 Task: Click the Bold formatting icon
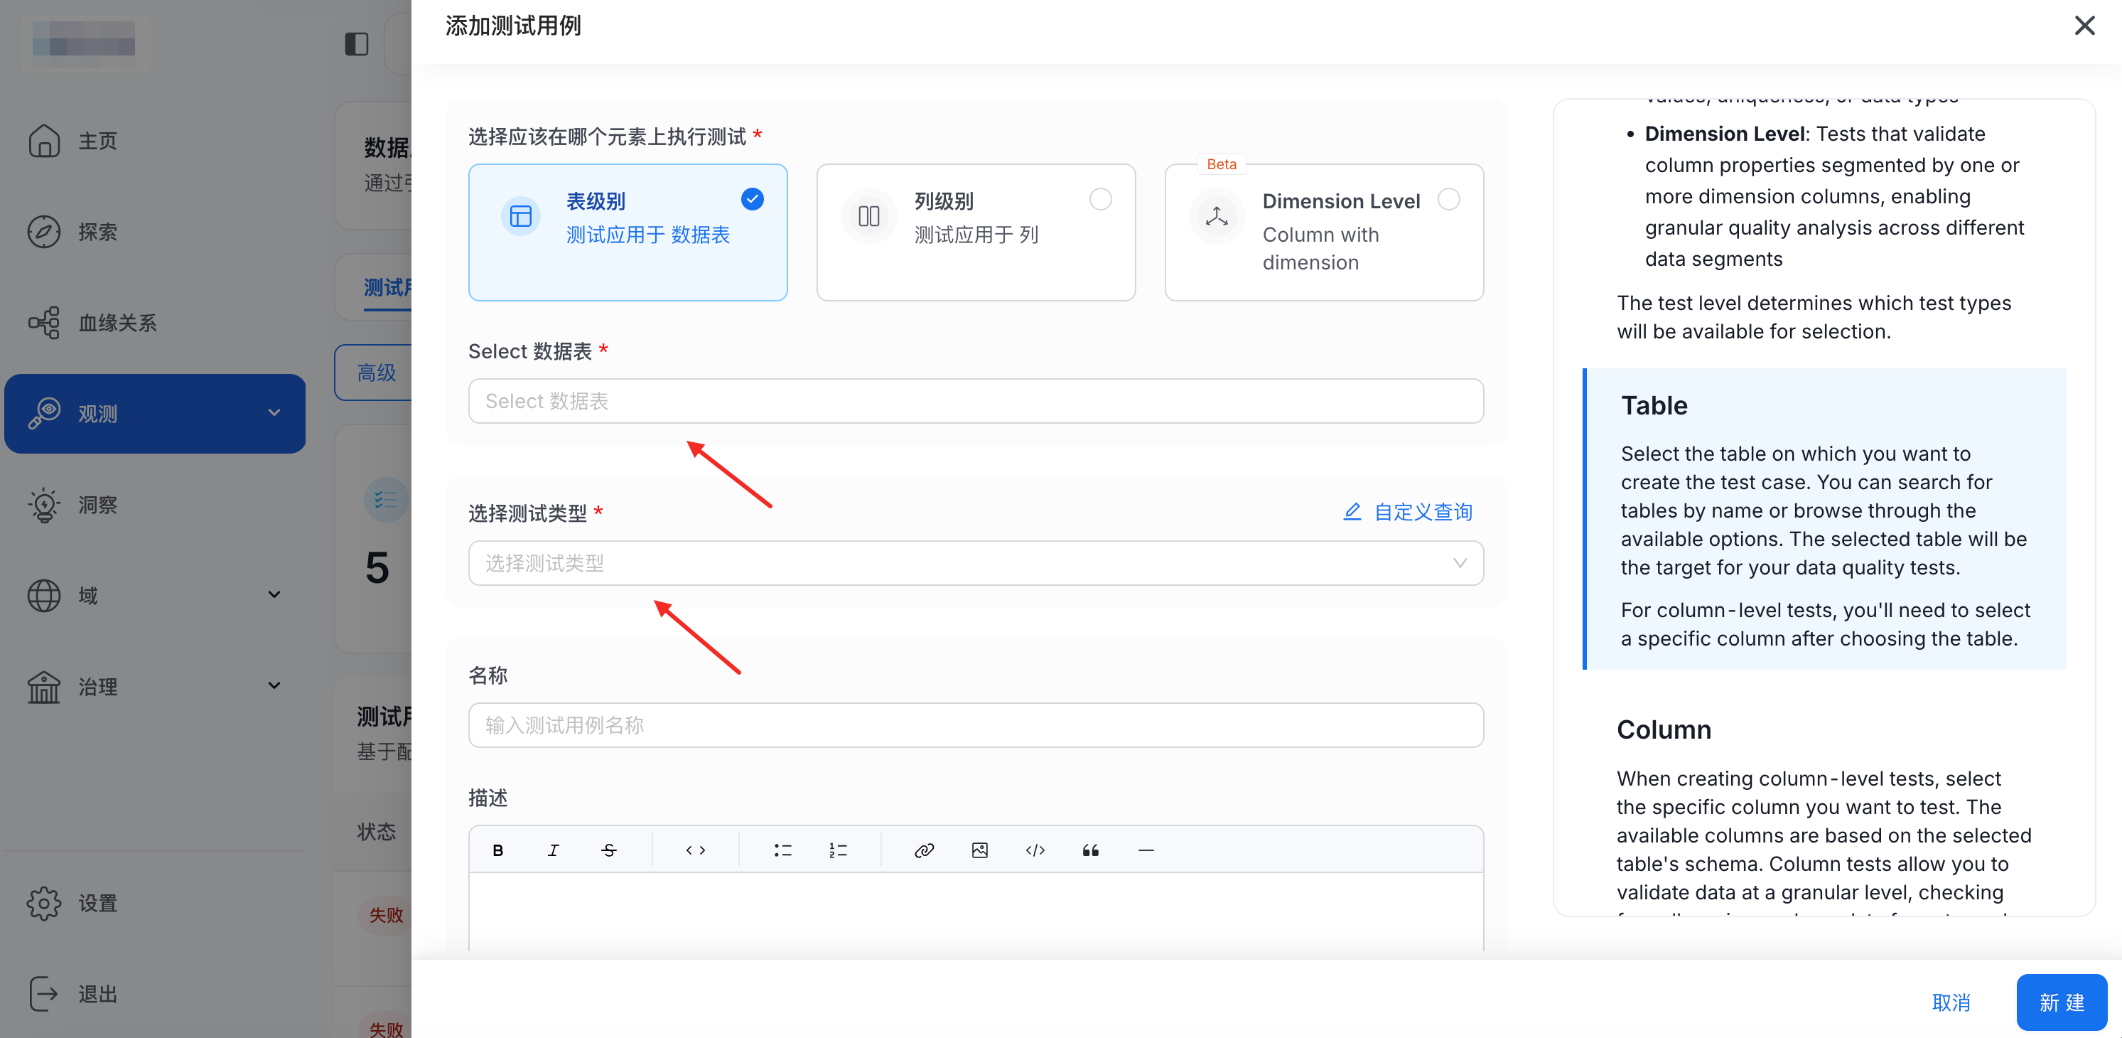(497, 850)
